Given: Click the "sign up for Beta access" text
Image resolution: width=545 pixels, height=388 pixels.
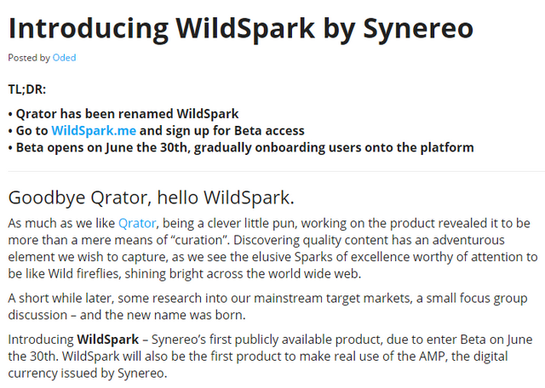Looking at the screenshot, I should coord(221,130).
